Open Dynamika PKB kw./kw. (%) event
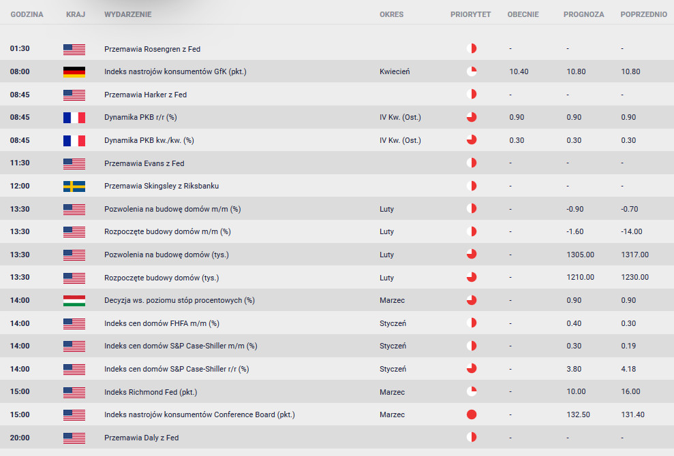The image size is (674, 456). [149, 140]
